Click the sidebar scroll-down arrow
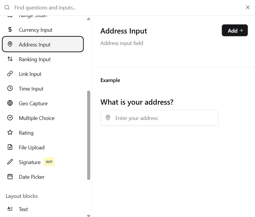The width and height of the screenshot is (255, 217). [x=88, y=216]
